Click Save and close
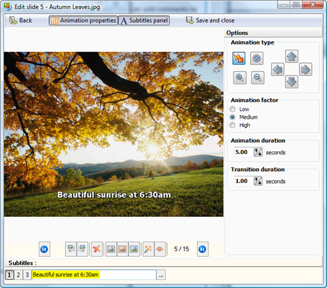The height and width of the screenshot is (288, 327). 210,21
